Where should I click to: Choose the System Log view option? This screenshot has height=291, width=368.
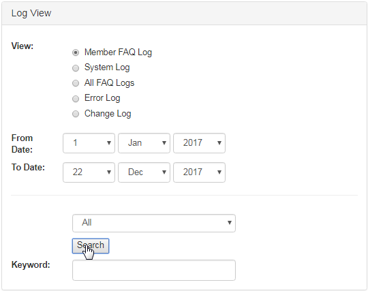click(76, 68)
